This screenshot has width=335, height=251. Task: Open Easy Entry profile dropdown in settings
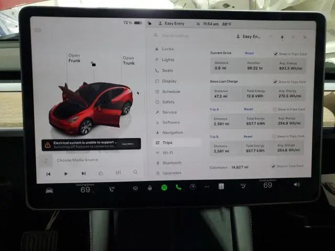249,37
